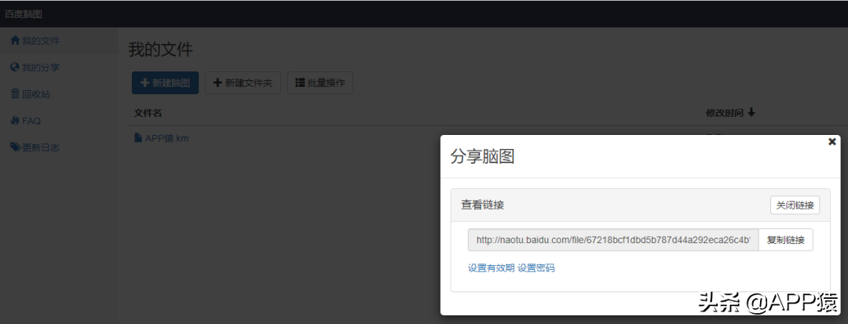The width and height of the screenshot is (848, 324).
Task: Open FAQ in the sidebar
Action: click(x=25, y=121)
